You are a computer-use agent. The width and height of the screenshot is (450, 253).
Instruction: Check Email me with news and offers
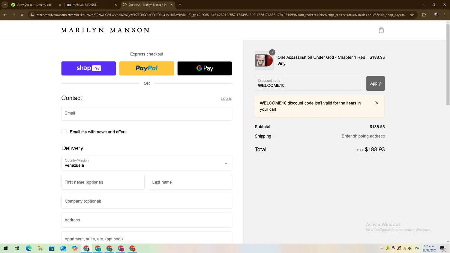point(64,132)
